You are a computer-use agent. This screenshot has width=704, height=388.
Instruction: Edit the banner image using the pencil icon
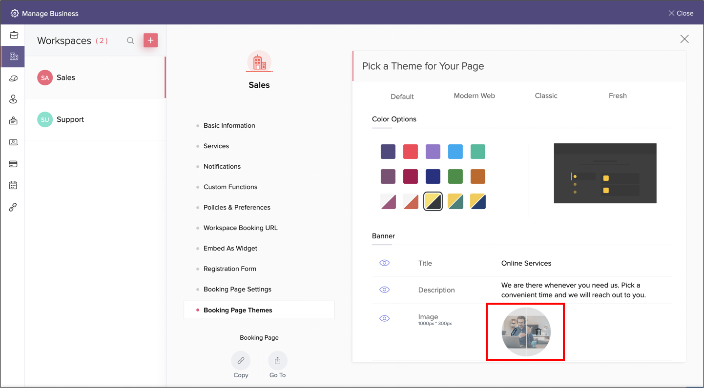click(513, 331)
